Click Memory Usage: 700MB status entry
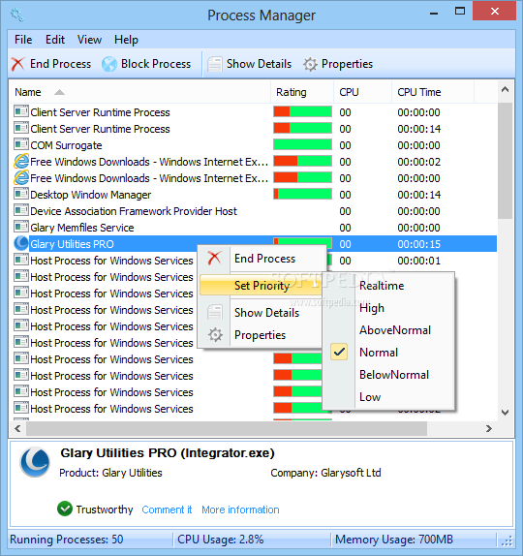The width and height of the screenshot is (523, 556). (x=394, y=540)
